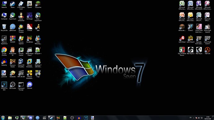Click the Left 4 Dead shortcut
Viewport: 214px width, 120px height.
[x=182, y=39]
